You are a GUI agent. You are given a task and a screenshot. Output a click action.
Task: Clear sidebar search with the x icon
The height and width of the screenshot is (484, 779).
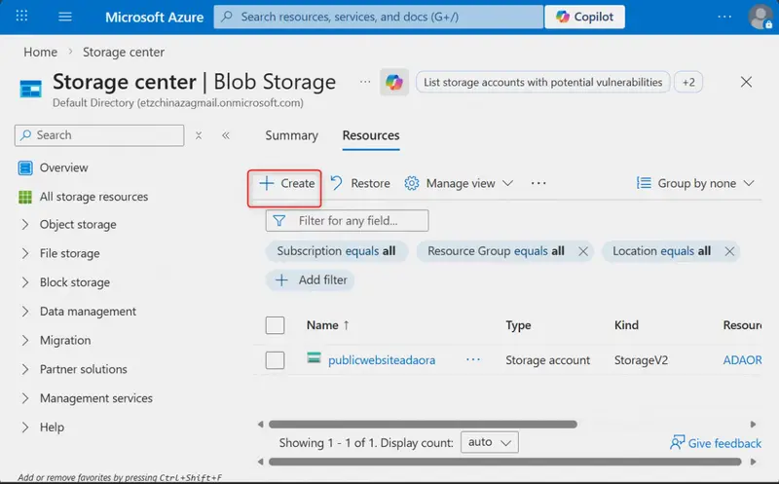click(199, 135)
